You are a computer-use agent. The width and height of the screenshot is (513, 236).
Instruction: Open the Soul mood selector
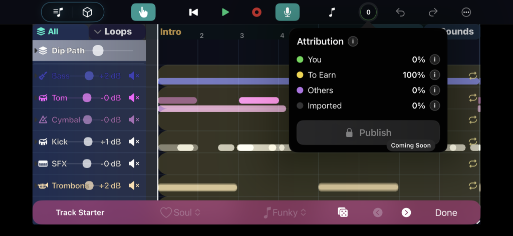[180, 212]
